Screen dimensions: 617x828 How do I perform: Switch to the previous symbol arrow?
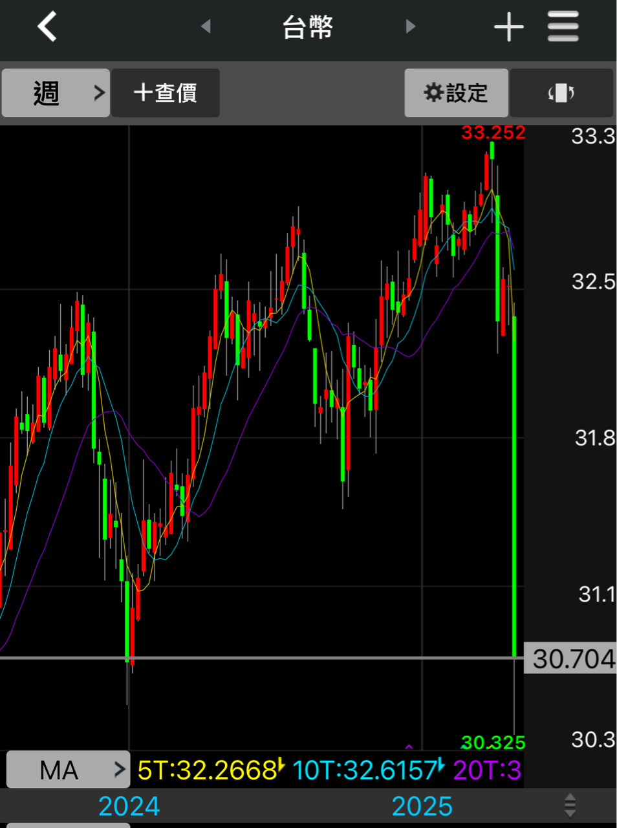tap(206, 27)
